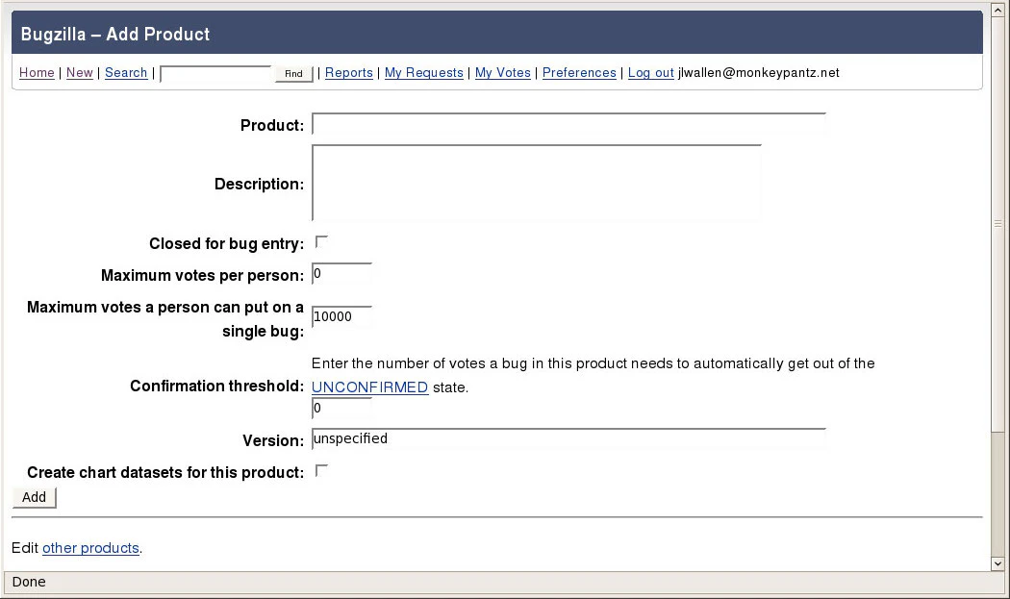Image resolution: width=1010 pixels, height=599 pixels.
Task: Click the Find button next to search box
Action: click(292, 72)
